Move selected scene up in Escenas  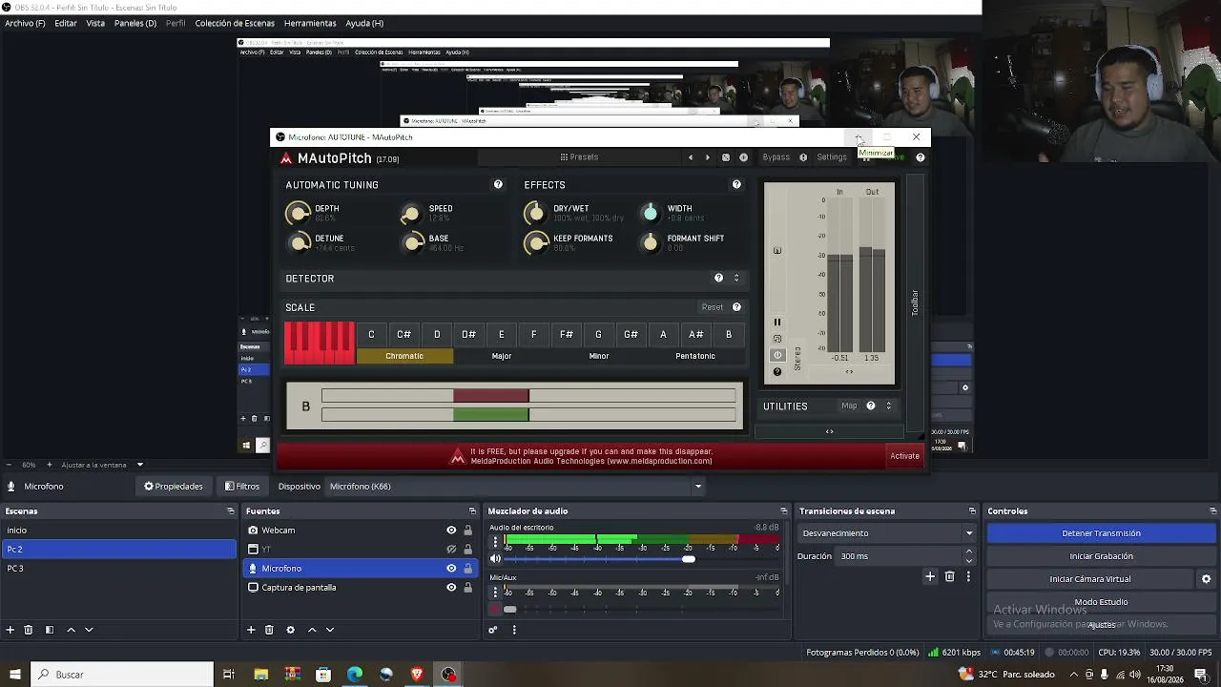click(71, 630)
